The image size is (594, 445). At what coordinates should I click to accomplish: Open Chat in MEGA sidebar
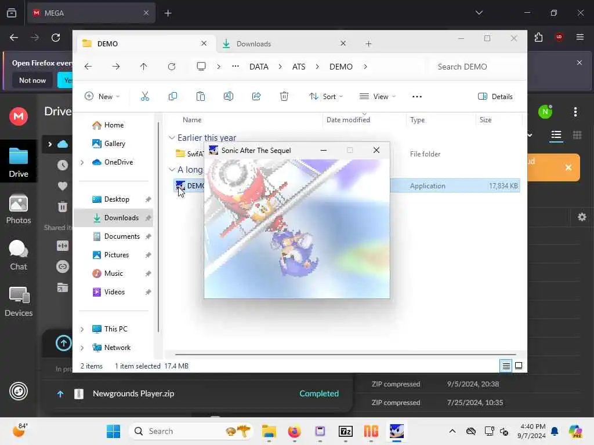click(19, 256)
